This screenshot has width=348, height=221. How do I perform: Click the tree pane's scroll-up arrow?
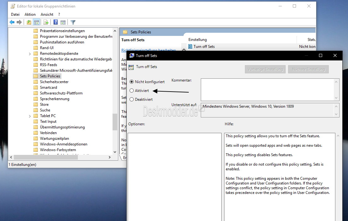coord(115,31)
